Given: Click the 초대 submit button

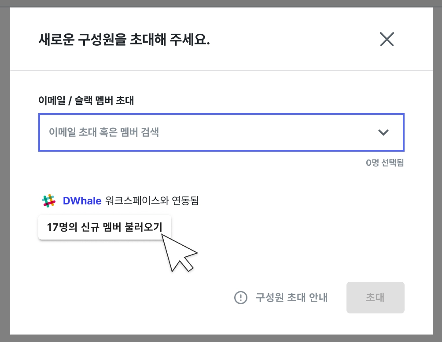Looking at the screenshot, I should click(x=375, y=298).
